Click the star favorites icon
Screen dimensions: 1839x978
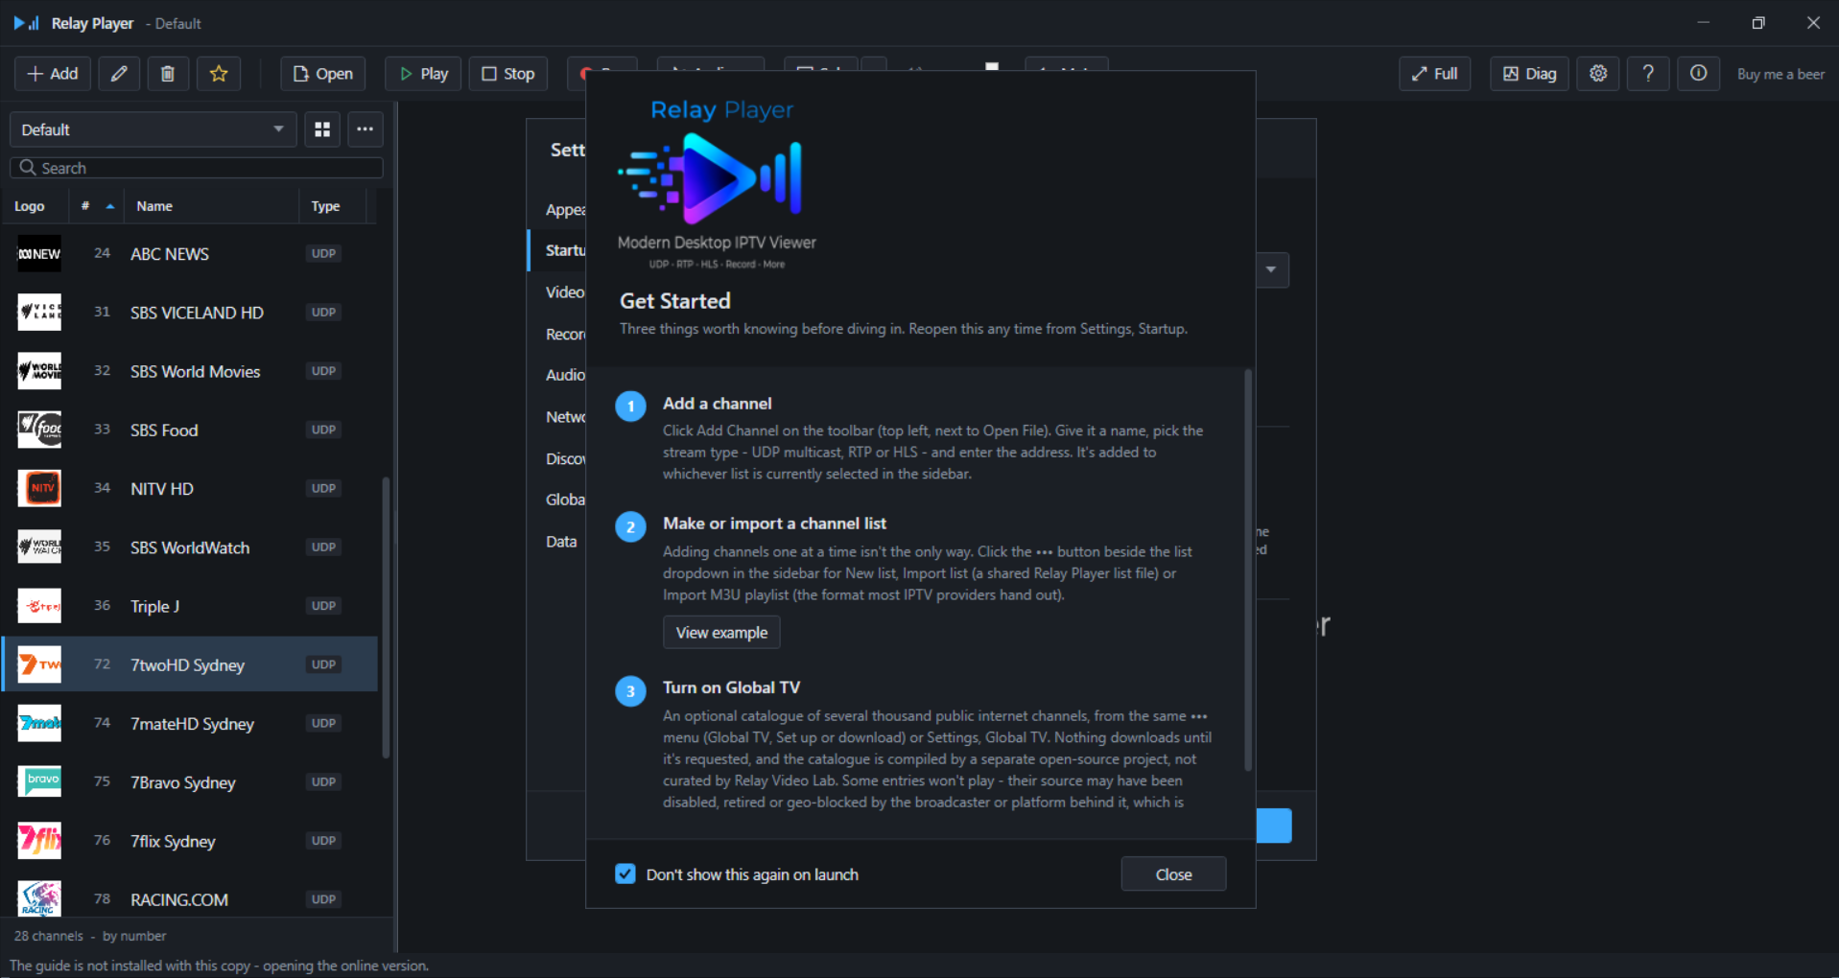[219, 74]
